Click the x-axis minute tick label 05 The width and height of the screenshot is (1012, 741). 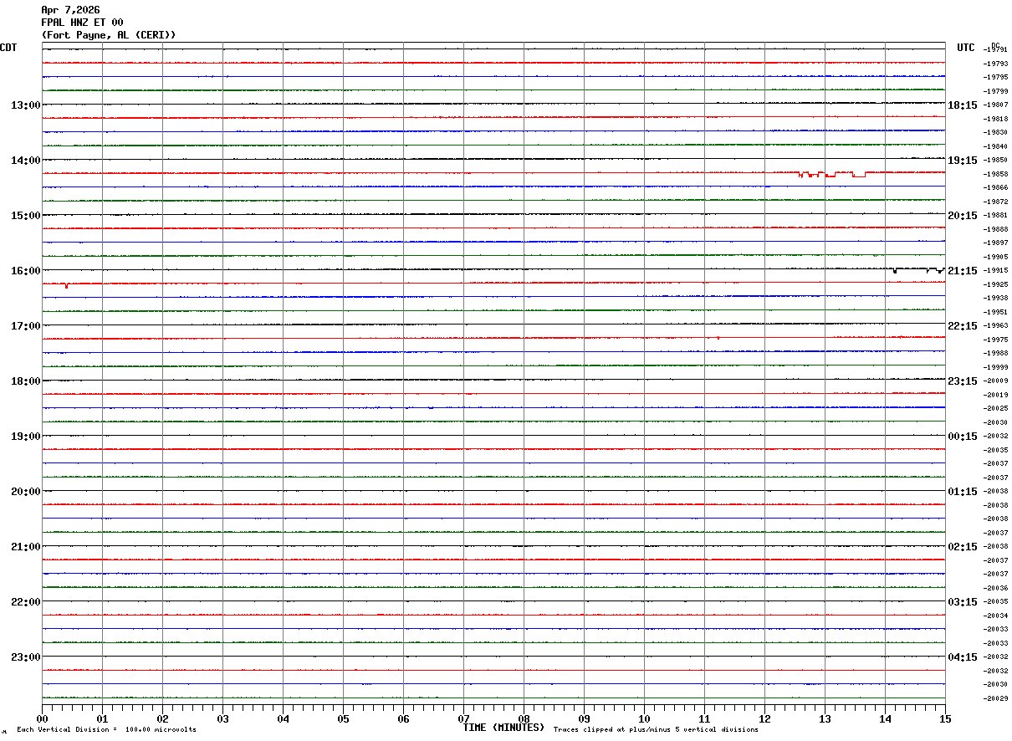[343, 719]
